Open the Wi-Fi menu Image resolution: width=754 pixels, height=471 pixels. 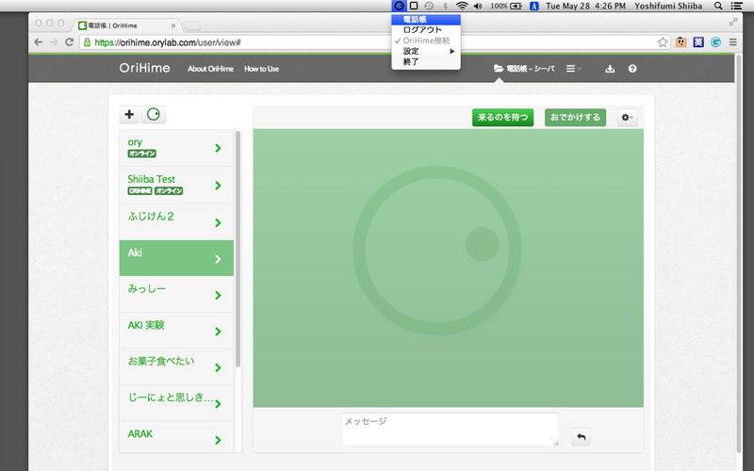462,6
